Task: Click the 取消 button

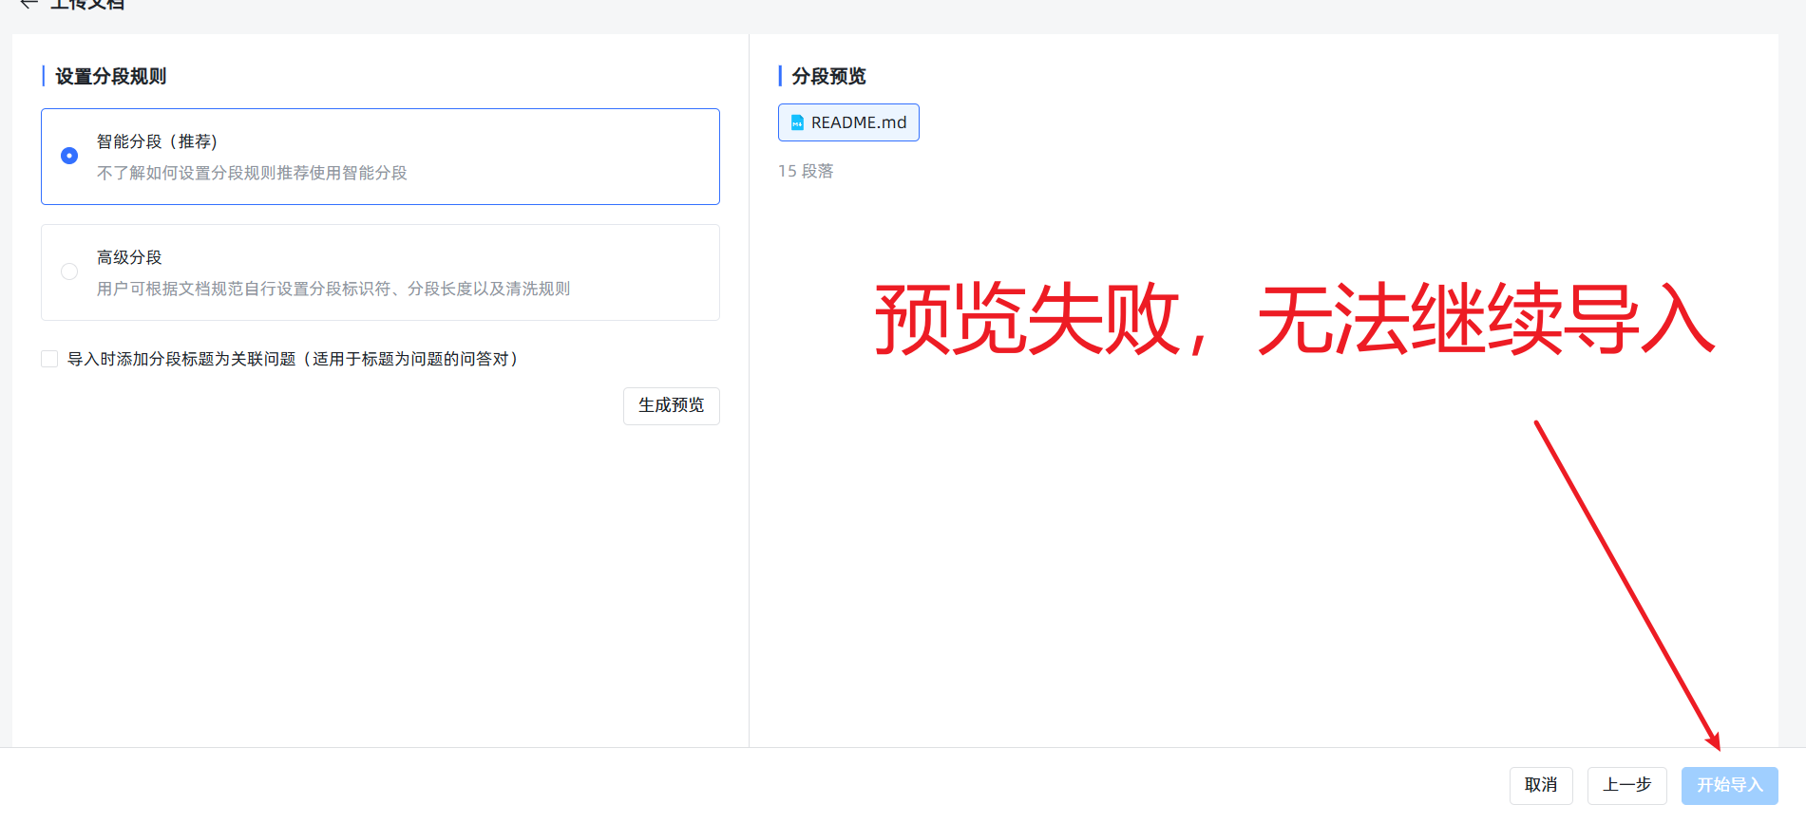Action: point(1541,785)
